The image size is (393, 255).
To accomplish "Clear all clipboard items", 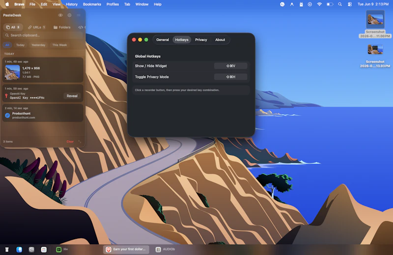I will (70, 142).
